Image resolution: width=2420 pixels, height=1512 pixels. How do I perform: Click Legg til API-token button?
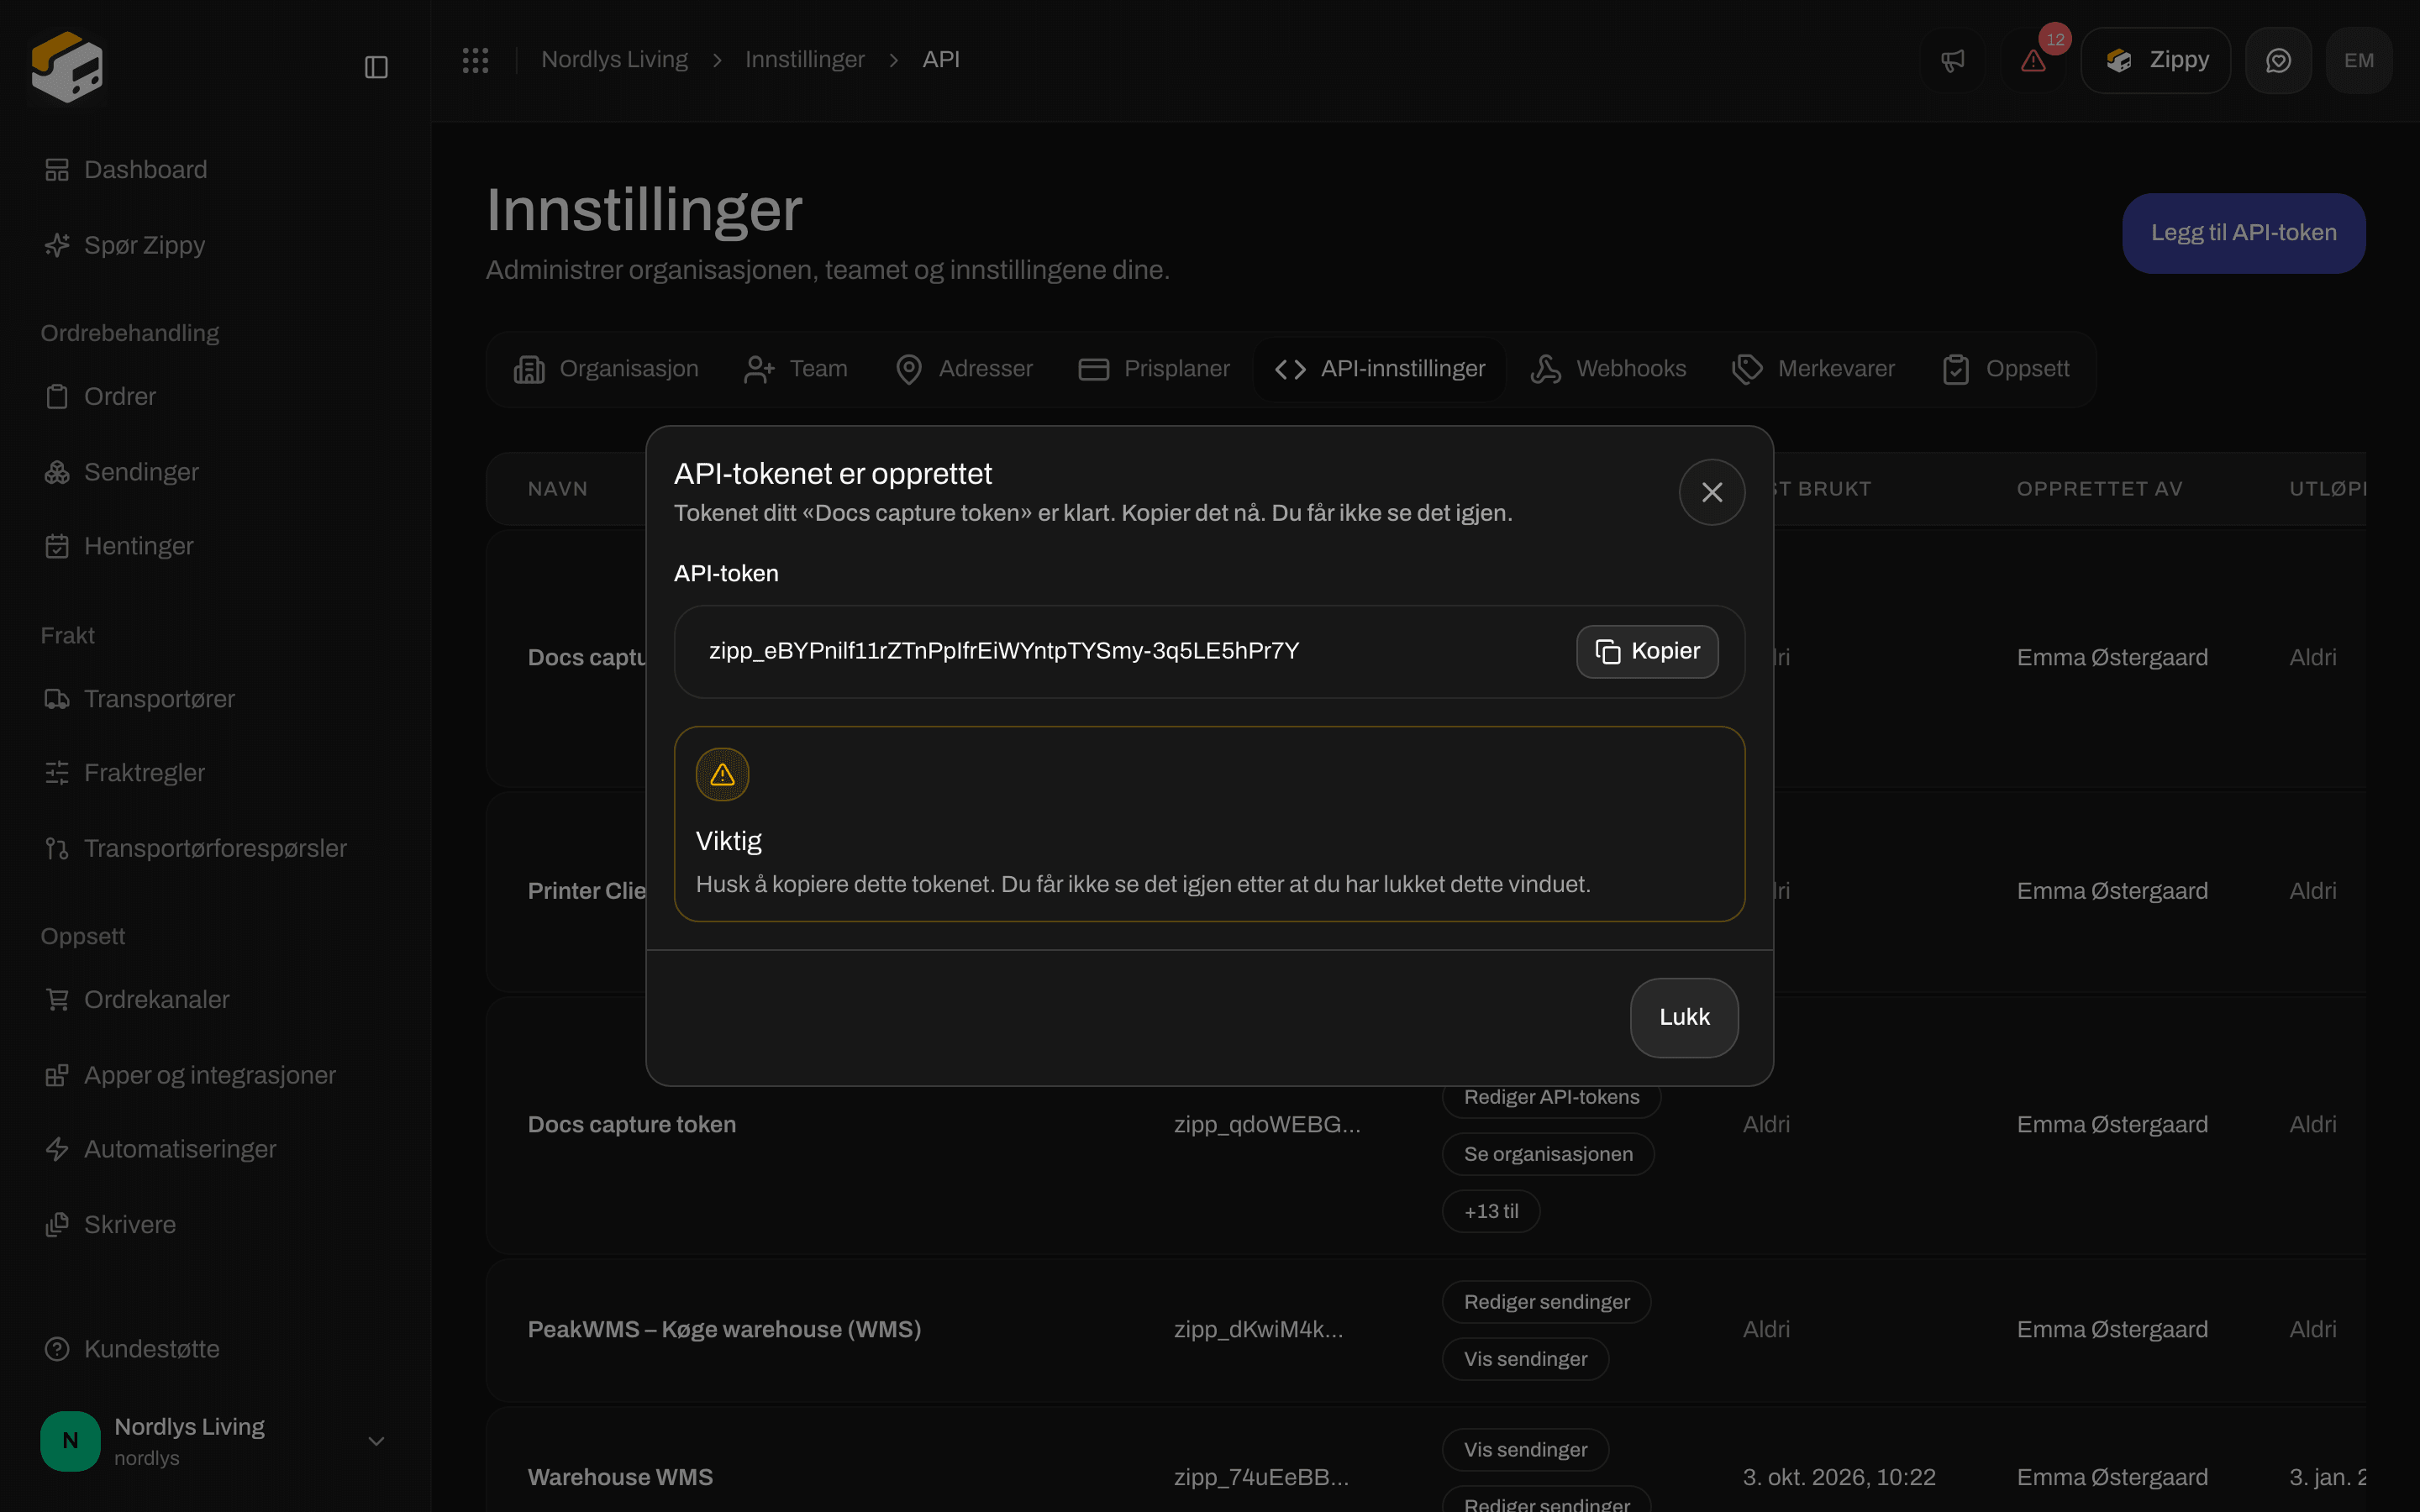pyautogui.click(x=2243, y=233)
